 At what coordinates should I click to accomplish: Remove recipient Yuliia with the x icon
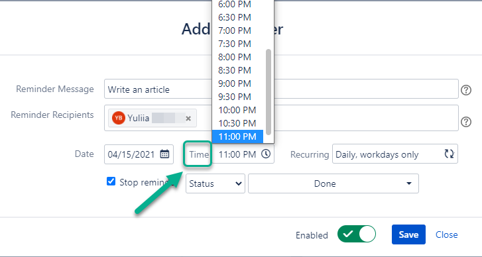(x=188, y=119)
